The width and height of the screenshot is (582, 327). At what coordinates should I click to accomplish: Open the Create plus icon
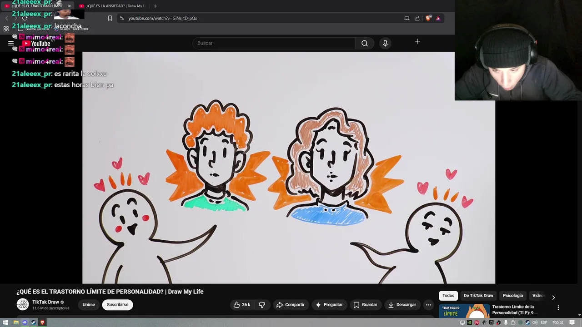[417, 42]
